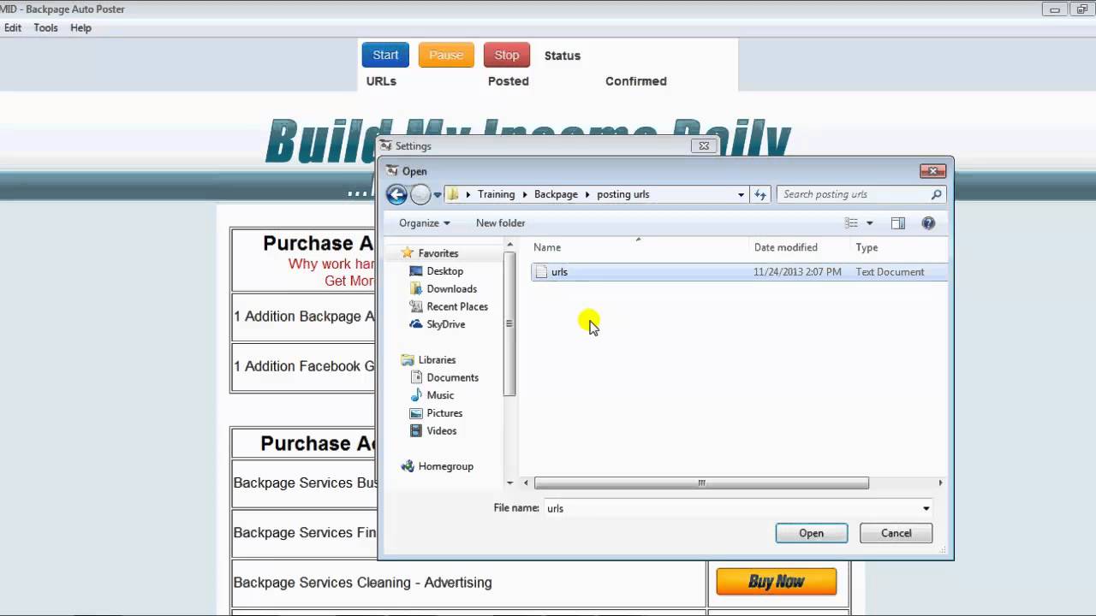Select Libraries in the navigation pane
This screenshot has height=616, width=1096.
click(437, 359)
